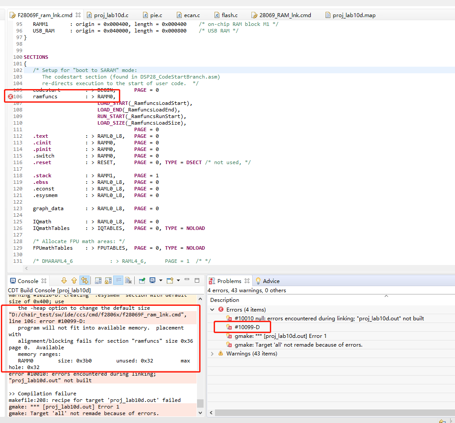
Task: Open the Display Selected Console dropdown arrow
Action: pos(160,281)
